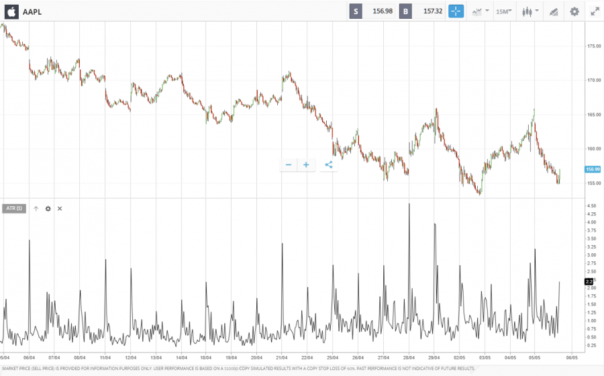Open chart settings gear in toolbar
Screen dimensions: 604x376
574,11
